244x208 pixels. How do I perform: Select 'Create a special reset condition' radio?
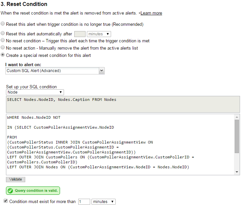click(3, 55)
